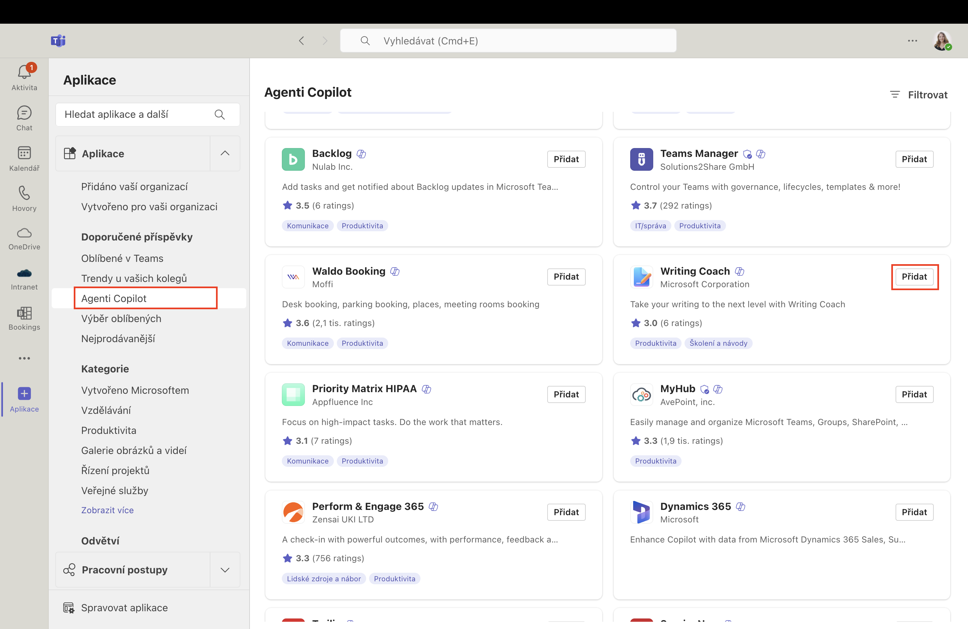Open the Galerie obrázků a videí category
The width and height of the screenshot is (968, 629).
click(x=134, y=450)
